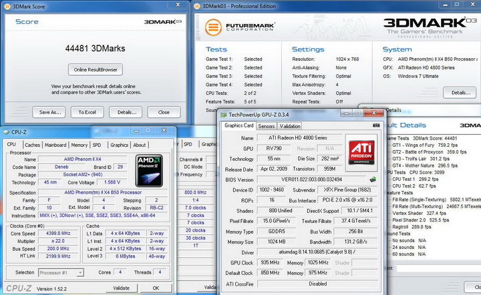Click GT1 - Wings of Fury result row

click(425, 145)
